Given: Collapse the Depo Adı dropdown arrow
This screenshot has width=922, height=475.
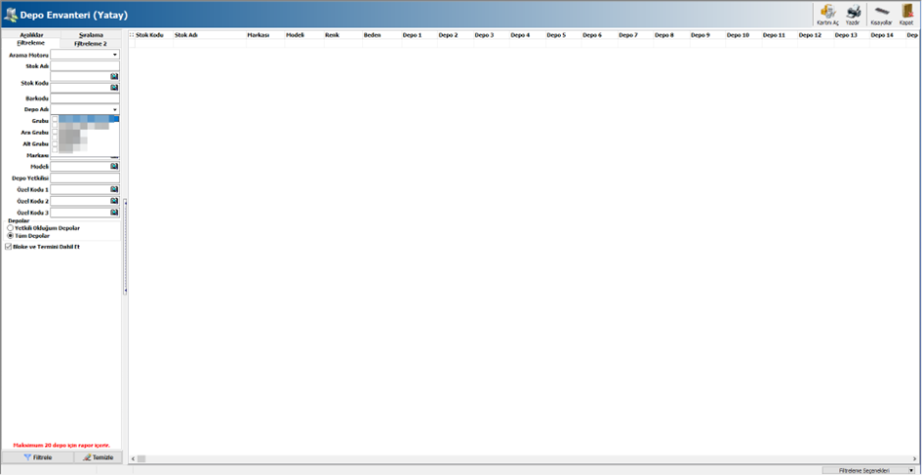Looking at the screenshot, I should click(x=115, y=109).
